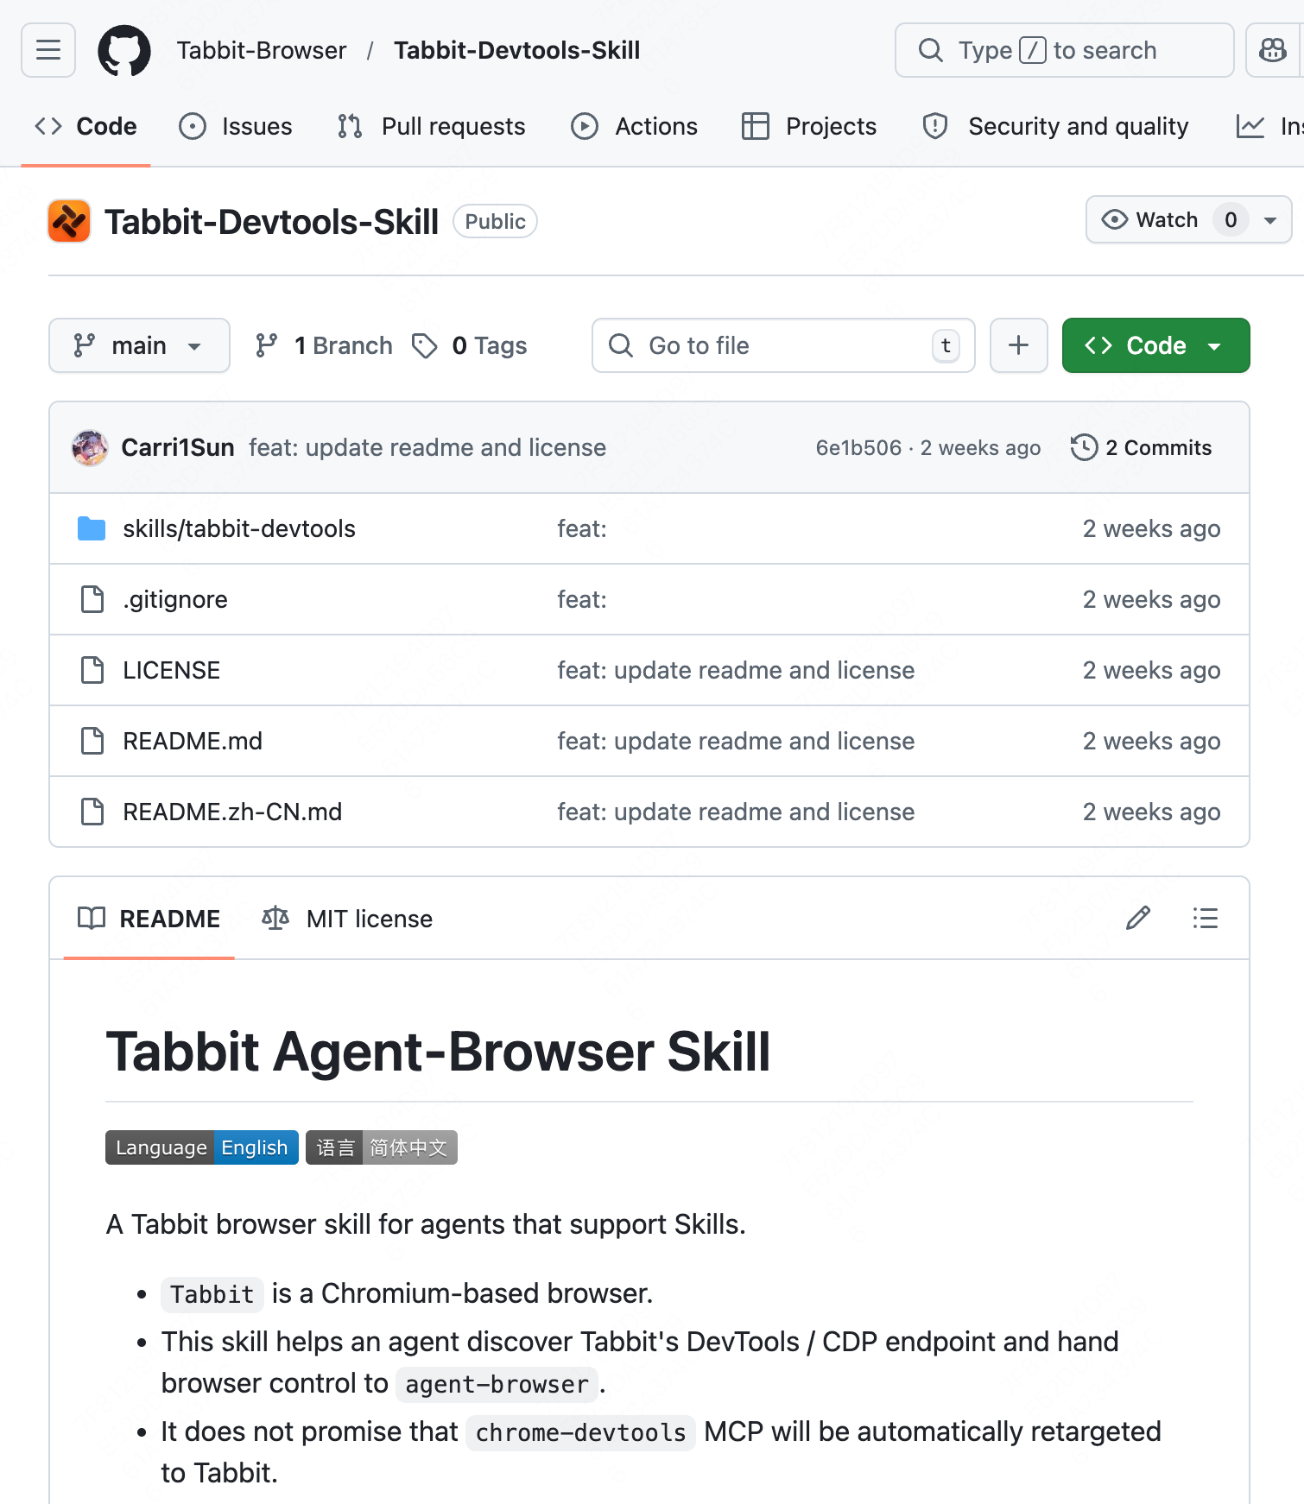1304x1504 pixels.
Task: Expand the Watch options dropdown arrow
Action: tap(1270, 220)
